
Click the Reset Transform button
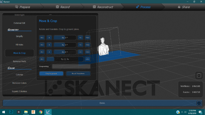point(78,74)
